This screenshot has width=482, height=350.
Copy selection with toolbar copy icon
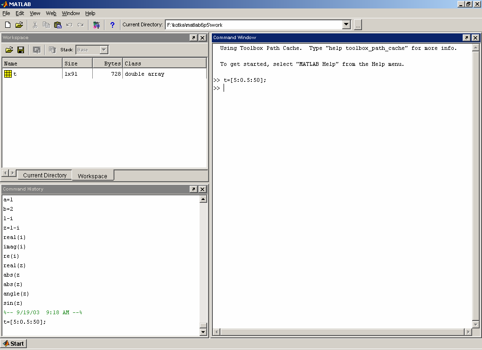point(46,25)
